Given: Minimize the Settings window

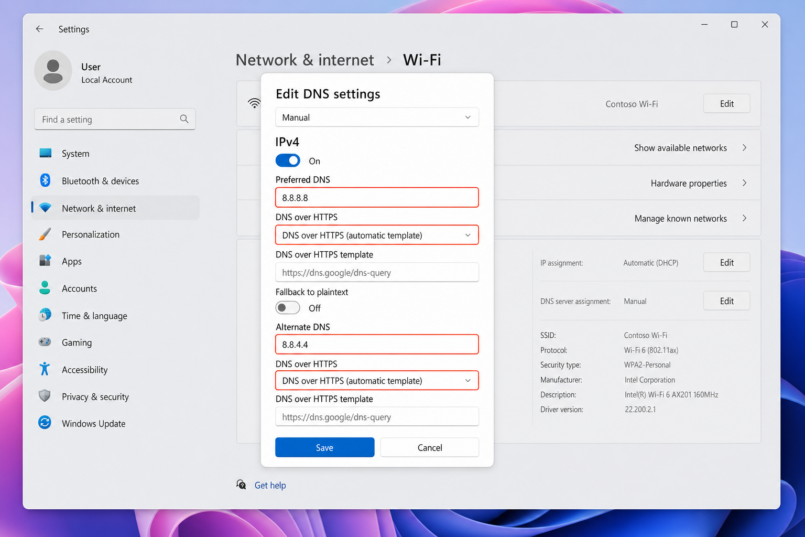Looking at the screenshot, I should pyautogui.click(x=704, y=24).
